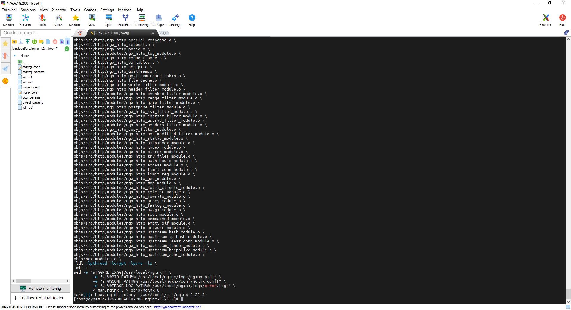
Task: Open the Packages toolbar icon
Action: pos(159,20)
